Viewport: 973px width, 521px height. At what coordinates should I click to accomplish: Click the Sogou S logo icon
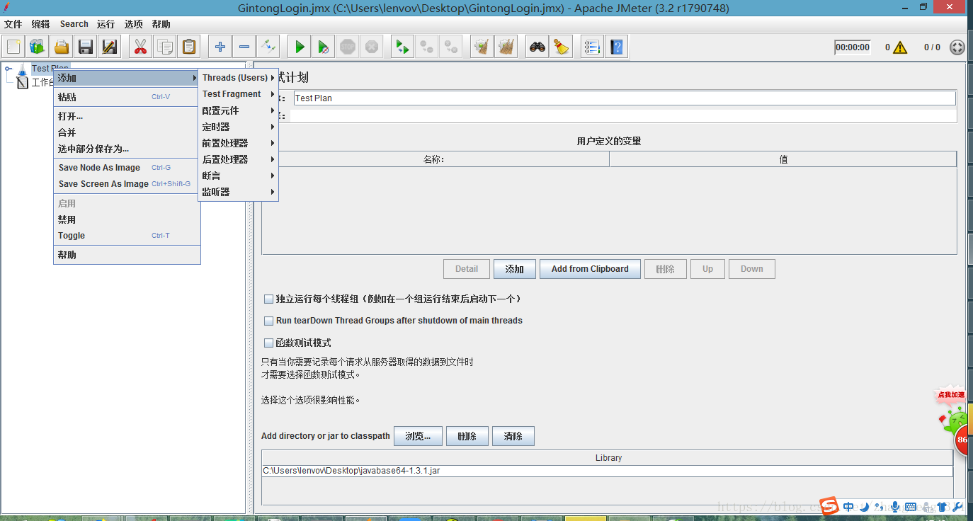(x=830, y=506)
